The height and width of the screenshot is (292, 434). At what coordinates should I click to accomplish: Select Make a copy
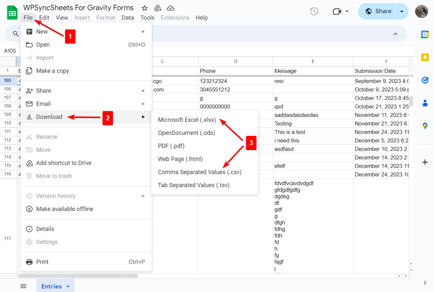click(x=86, y=70)
